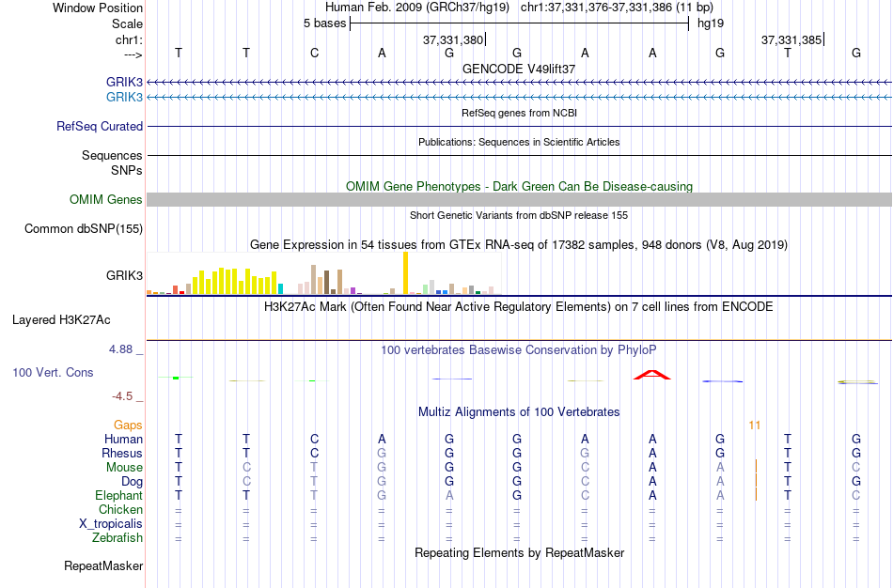This screenshot has height=588, width=893.
Task: Click the red A conservation logo
Action: pos(652,375)
